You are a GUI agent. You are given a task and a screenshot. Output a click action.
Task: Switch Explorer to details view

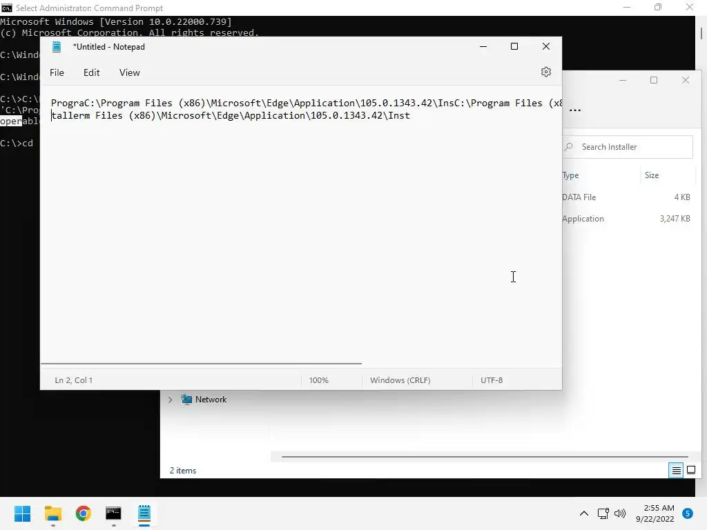click(676, 471)
